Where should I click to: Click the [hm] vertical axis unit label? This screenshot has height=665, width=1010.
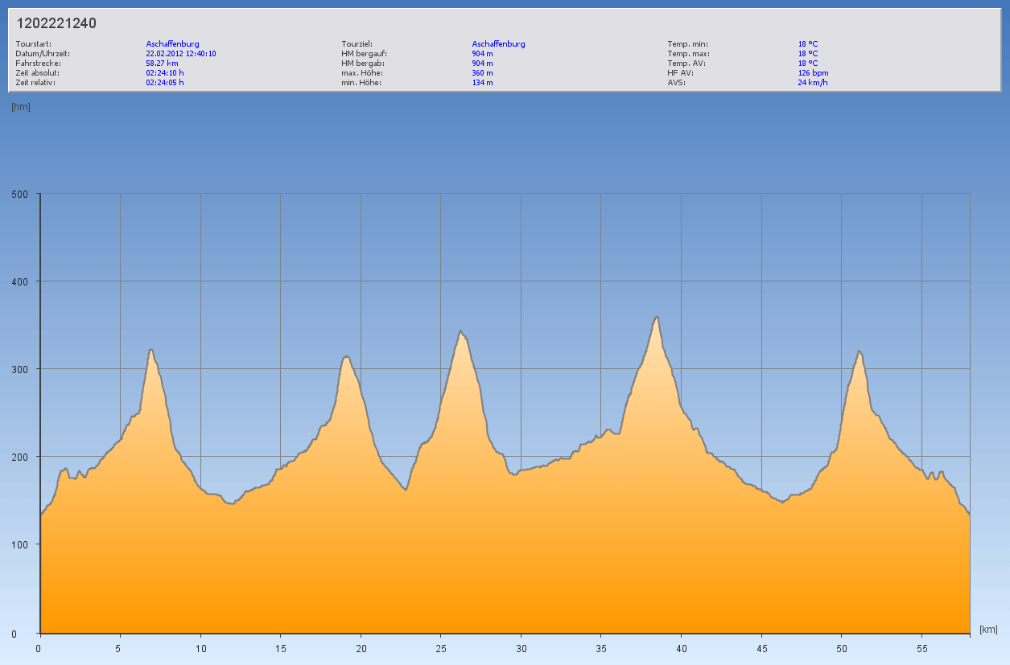point(21,107)
